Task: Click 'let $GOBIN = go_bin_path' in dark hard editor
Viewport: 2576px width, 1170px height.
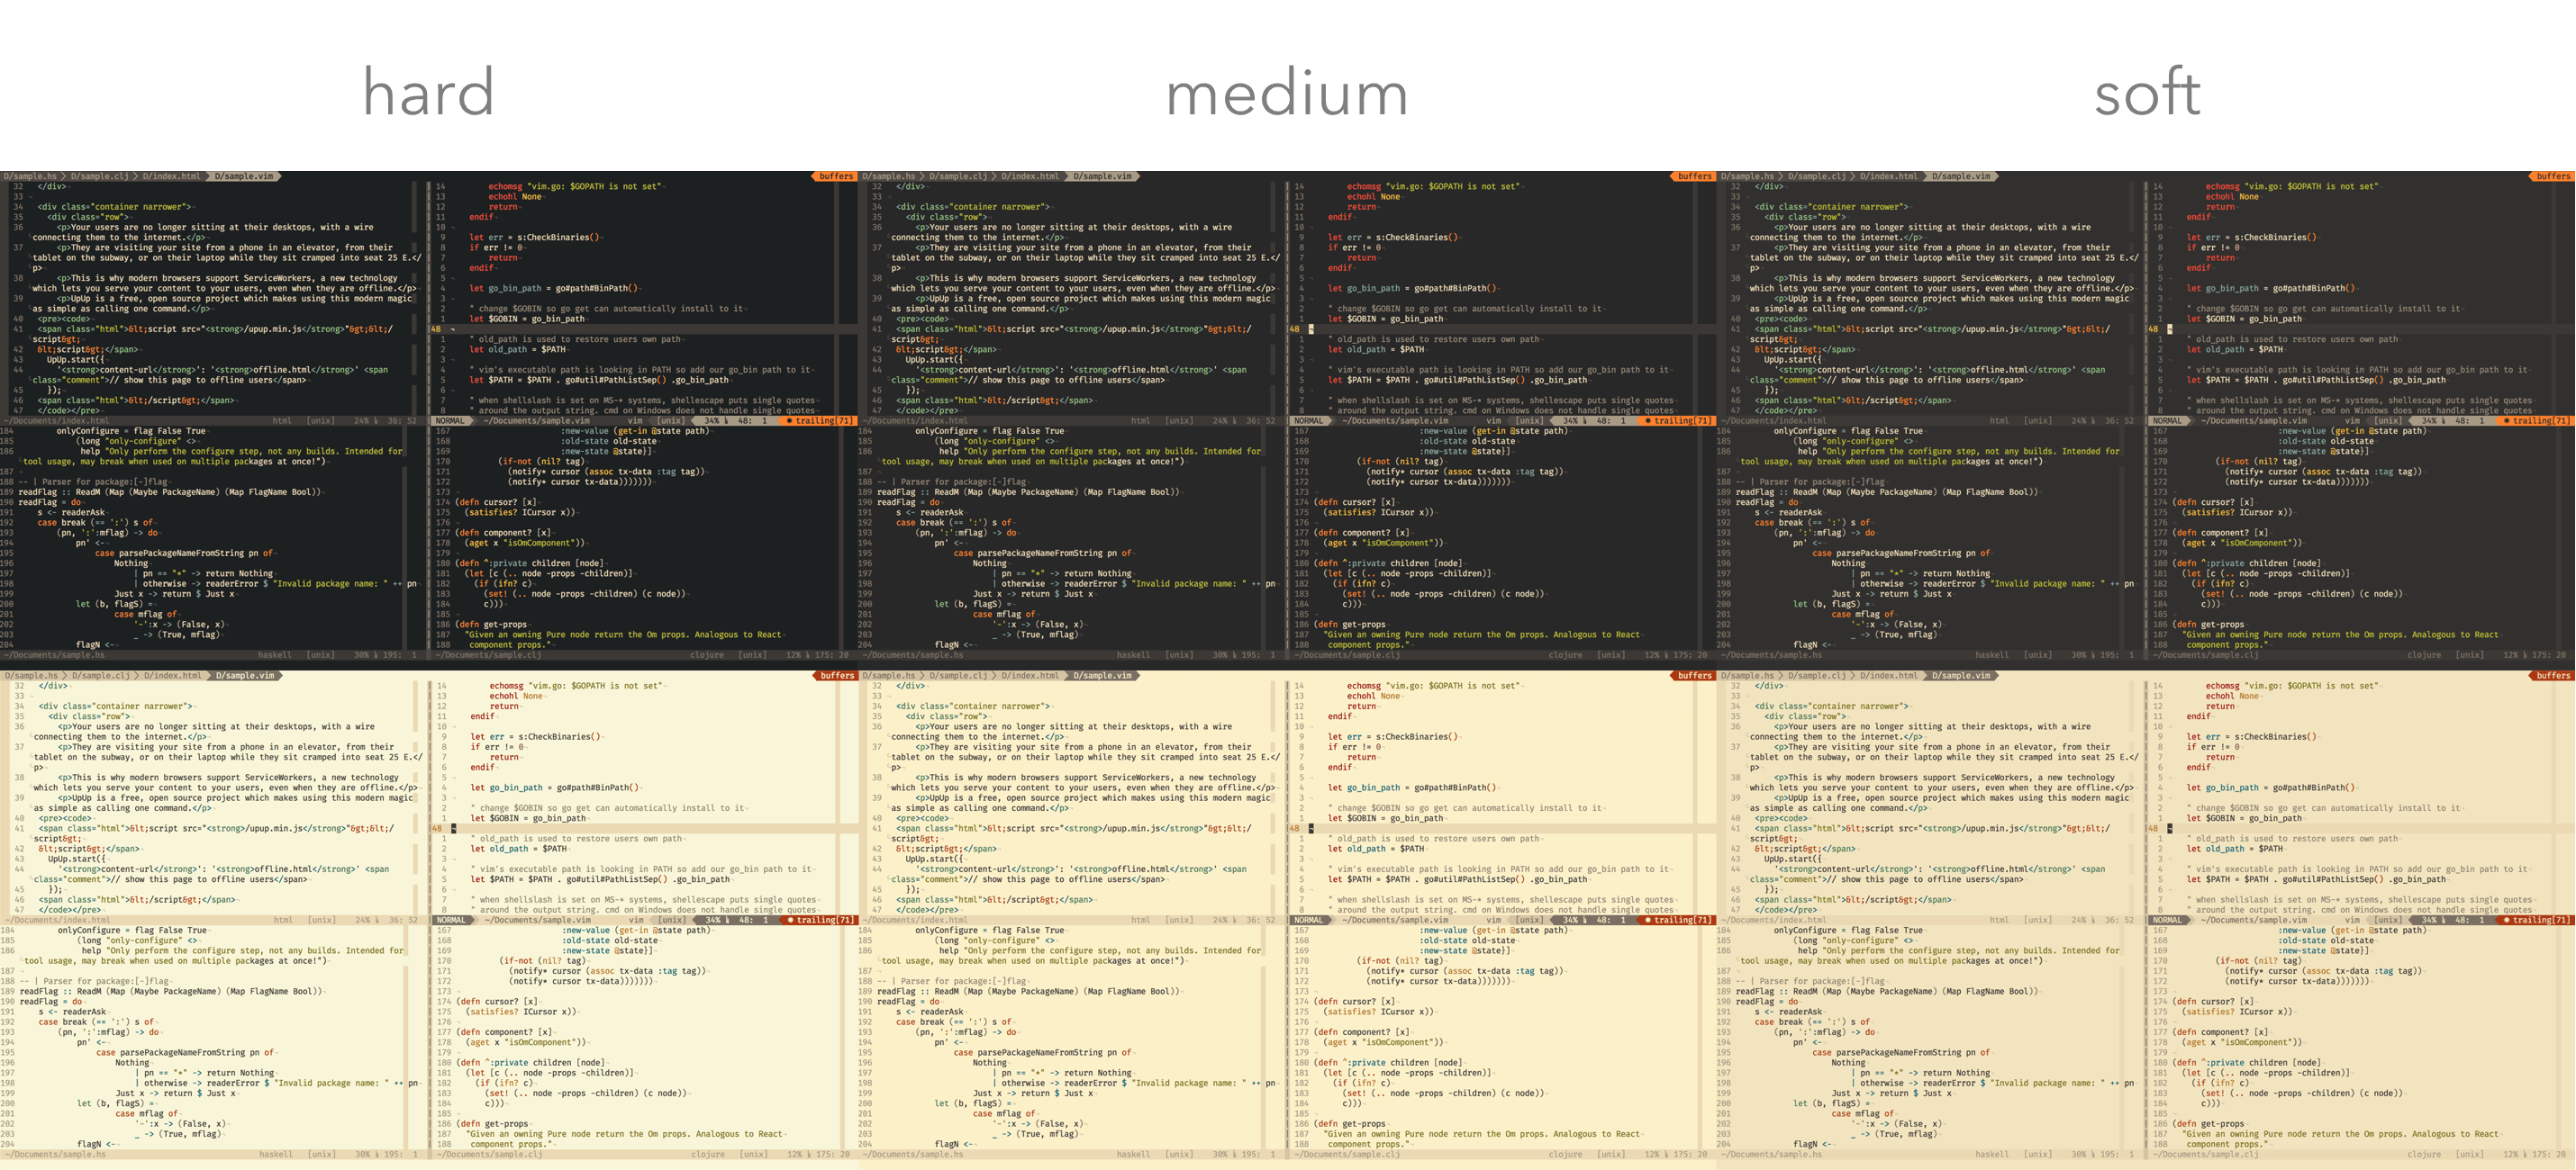Action: coord(527,319)
